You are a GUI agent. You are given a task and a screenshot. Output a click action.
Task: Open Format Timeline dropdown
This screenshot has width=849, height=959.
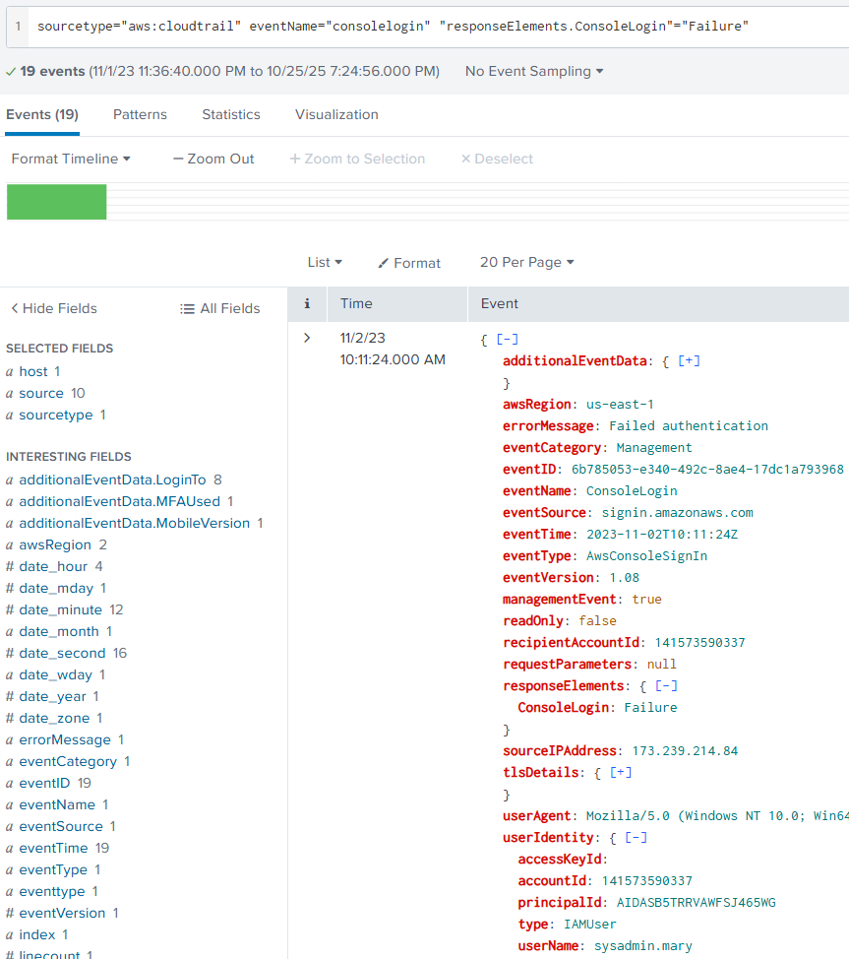(x=71, y=159)
